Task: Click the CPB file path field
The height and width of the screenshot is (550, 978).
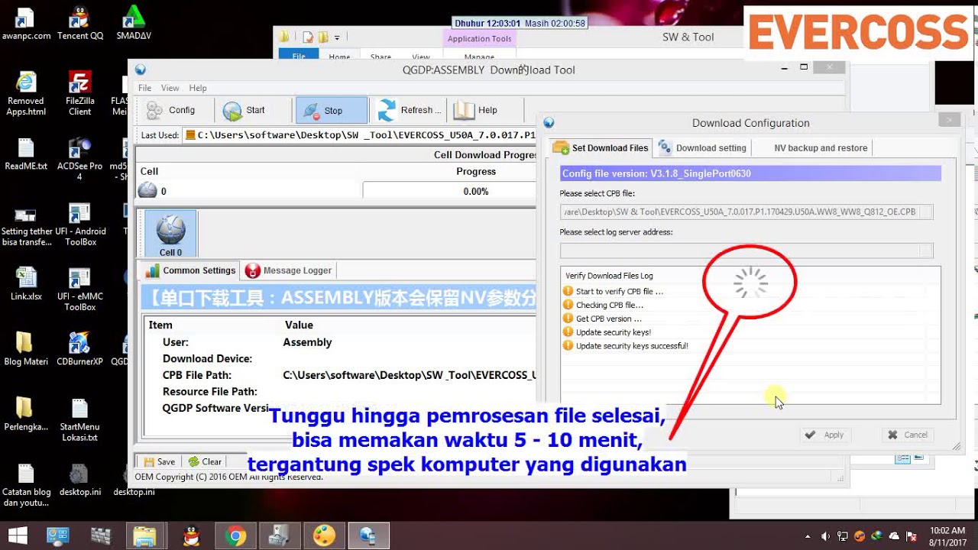Action: [x=739, y=212]
